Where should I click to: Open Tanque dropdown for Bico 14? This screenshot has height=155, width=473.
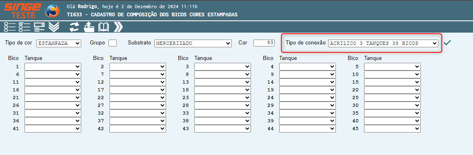(x=307, y=82)
